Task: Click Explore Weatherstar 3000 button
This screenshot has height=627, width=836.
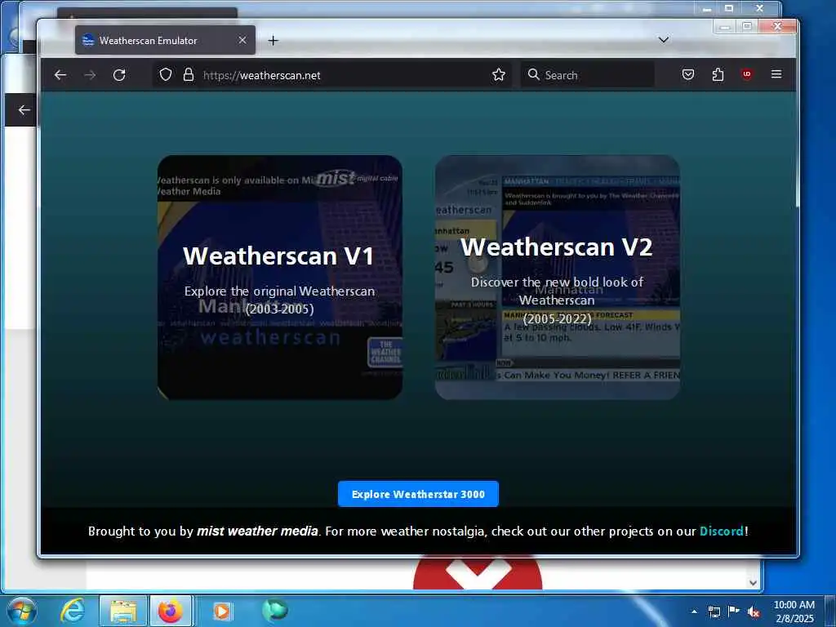Action: (x=418, y=494)
